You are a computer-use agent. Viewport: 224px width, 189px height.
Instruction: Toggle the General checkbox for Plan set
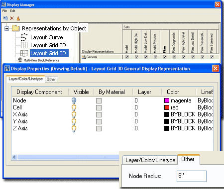[165, 57]
